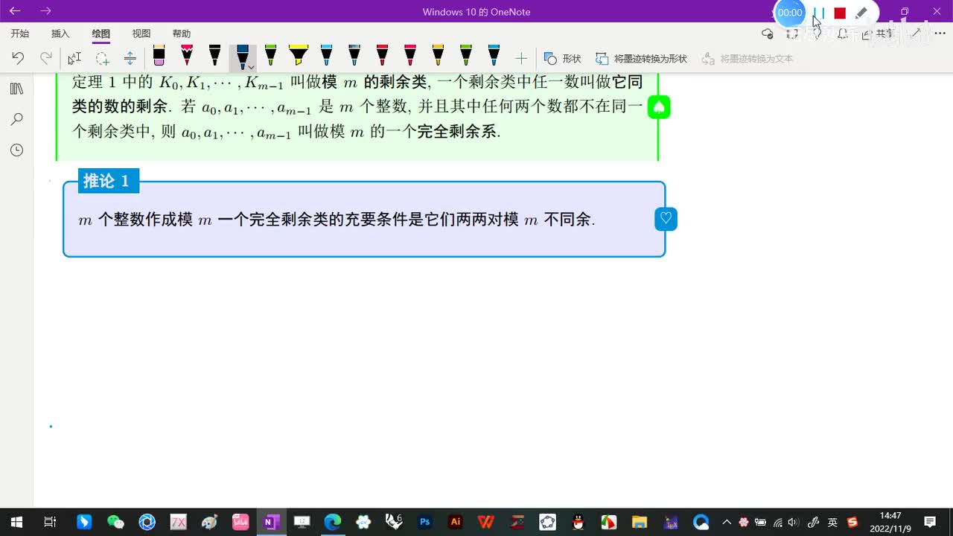Image resolution: width=953 pixels, height=536 pixels.
Task: Click the Undo arrow in toolbar
Action: coord(19,58)
